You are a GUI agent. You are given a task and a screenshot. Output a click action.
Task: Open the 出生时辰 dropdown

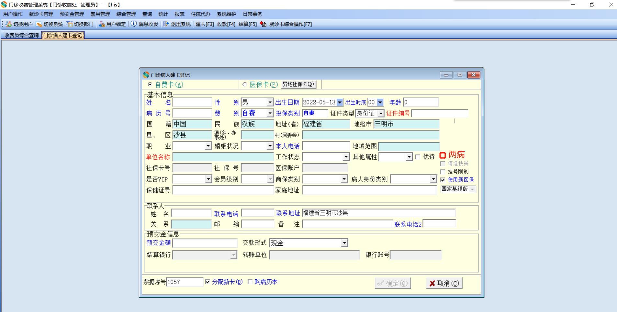coord(380,102)
